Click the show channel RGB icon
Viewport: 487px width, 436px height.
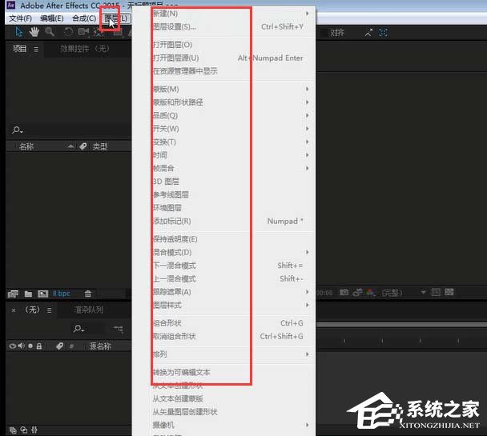pyautogui.click(x=370, y=292)
